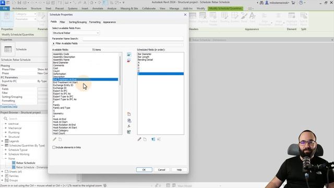Click the Legends icon in the Project Browser
Viewport: 334px width, 188px height.
(x=7, y=141)
